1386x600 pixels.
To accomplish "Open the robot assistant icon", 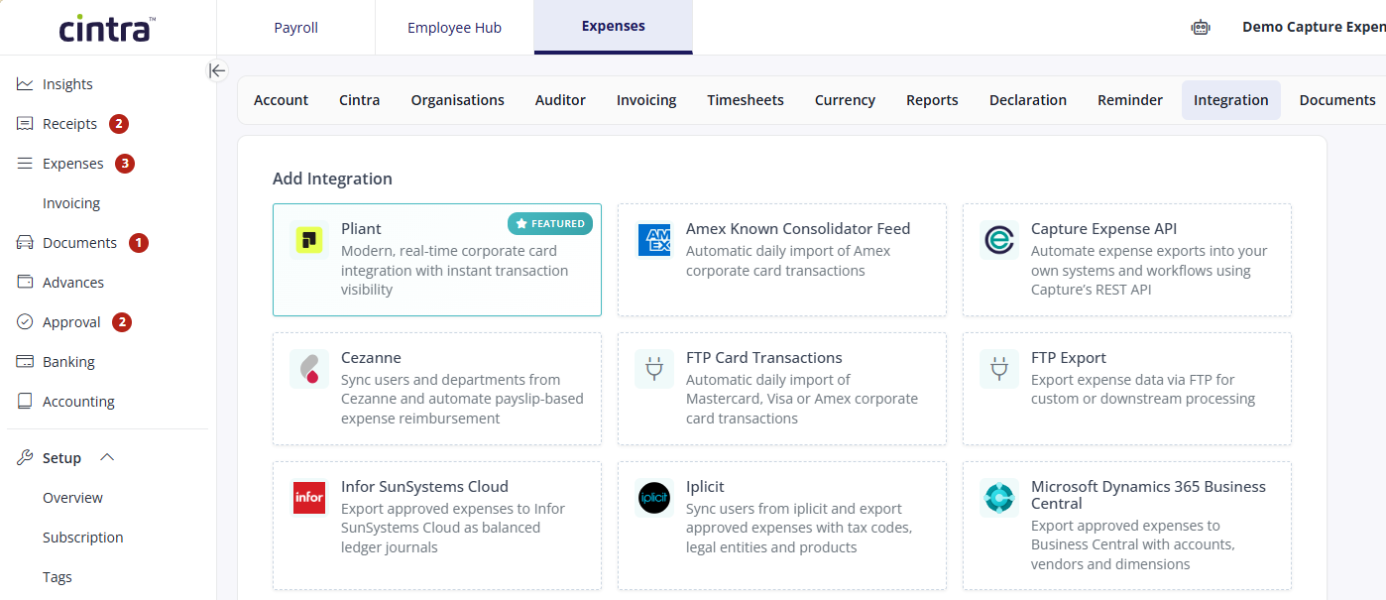I will point(1201,28).
